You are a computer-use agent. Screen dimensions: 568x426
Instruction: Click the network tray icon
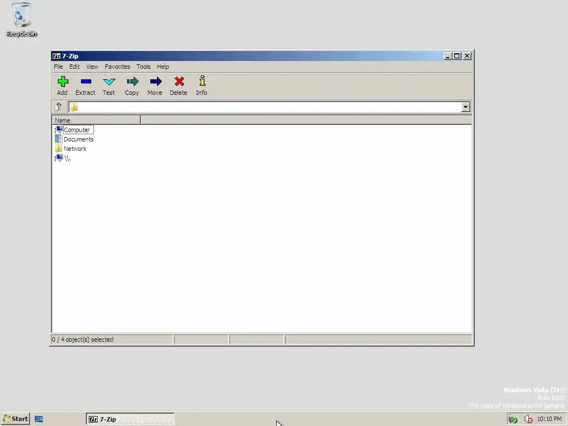(x=512, y=419)
